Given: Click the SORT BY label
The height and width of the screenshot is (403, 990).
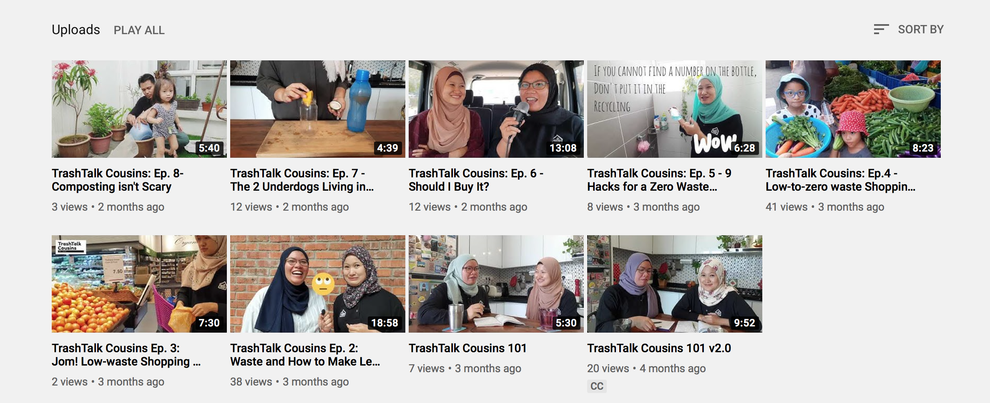Looking at the screenshot, I should coord(920,30).
